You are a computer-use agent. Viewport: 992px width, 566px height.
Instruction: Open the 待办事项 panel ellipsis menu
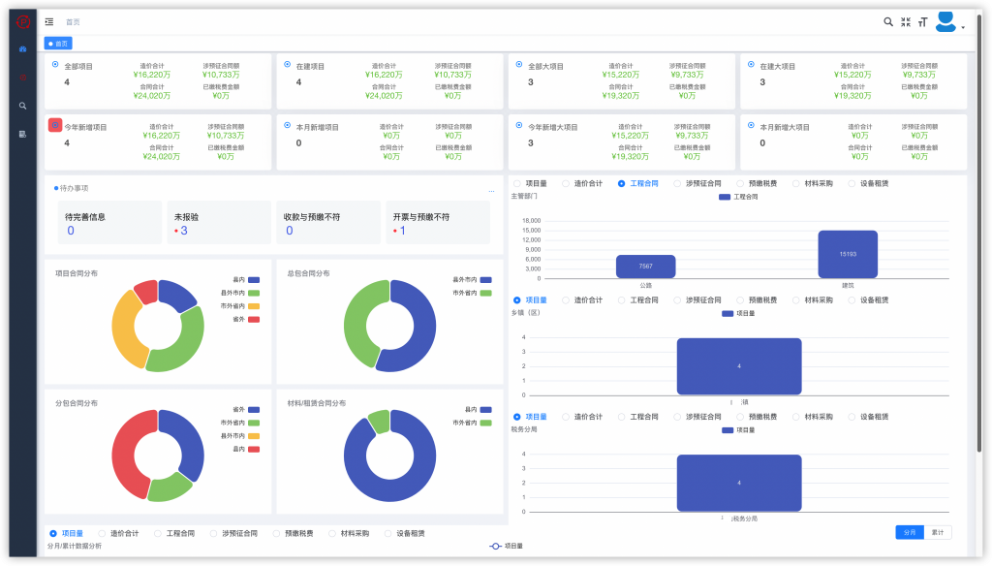[x=491, y=191]
